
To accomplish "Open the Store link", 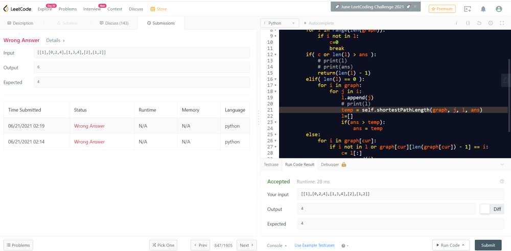I will (x=158, y=9).
